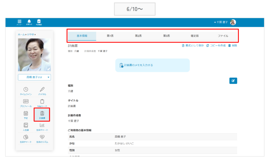Viewport: 269px width, 157px height.
Task: Click pencil icon on resident photo
Action: click(x=49, y=69)
